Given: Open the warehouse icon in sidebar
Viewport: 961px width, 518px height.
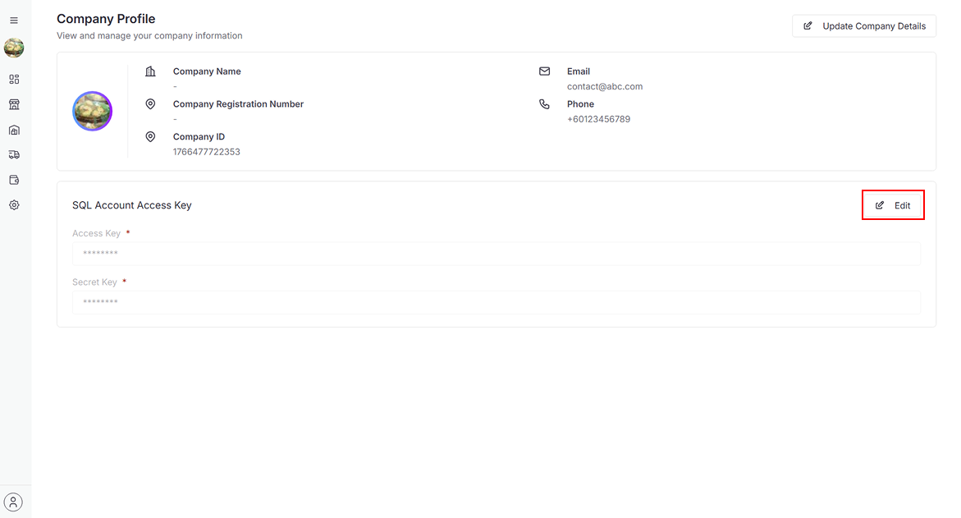Looking at the screenshot, I should (14, 130).
